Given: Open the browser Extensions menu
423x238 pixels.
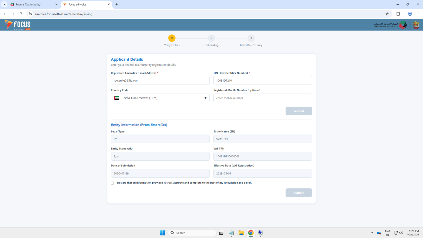Looking at the screenshot, I should pos(398,14).
